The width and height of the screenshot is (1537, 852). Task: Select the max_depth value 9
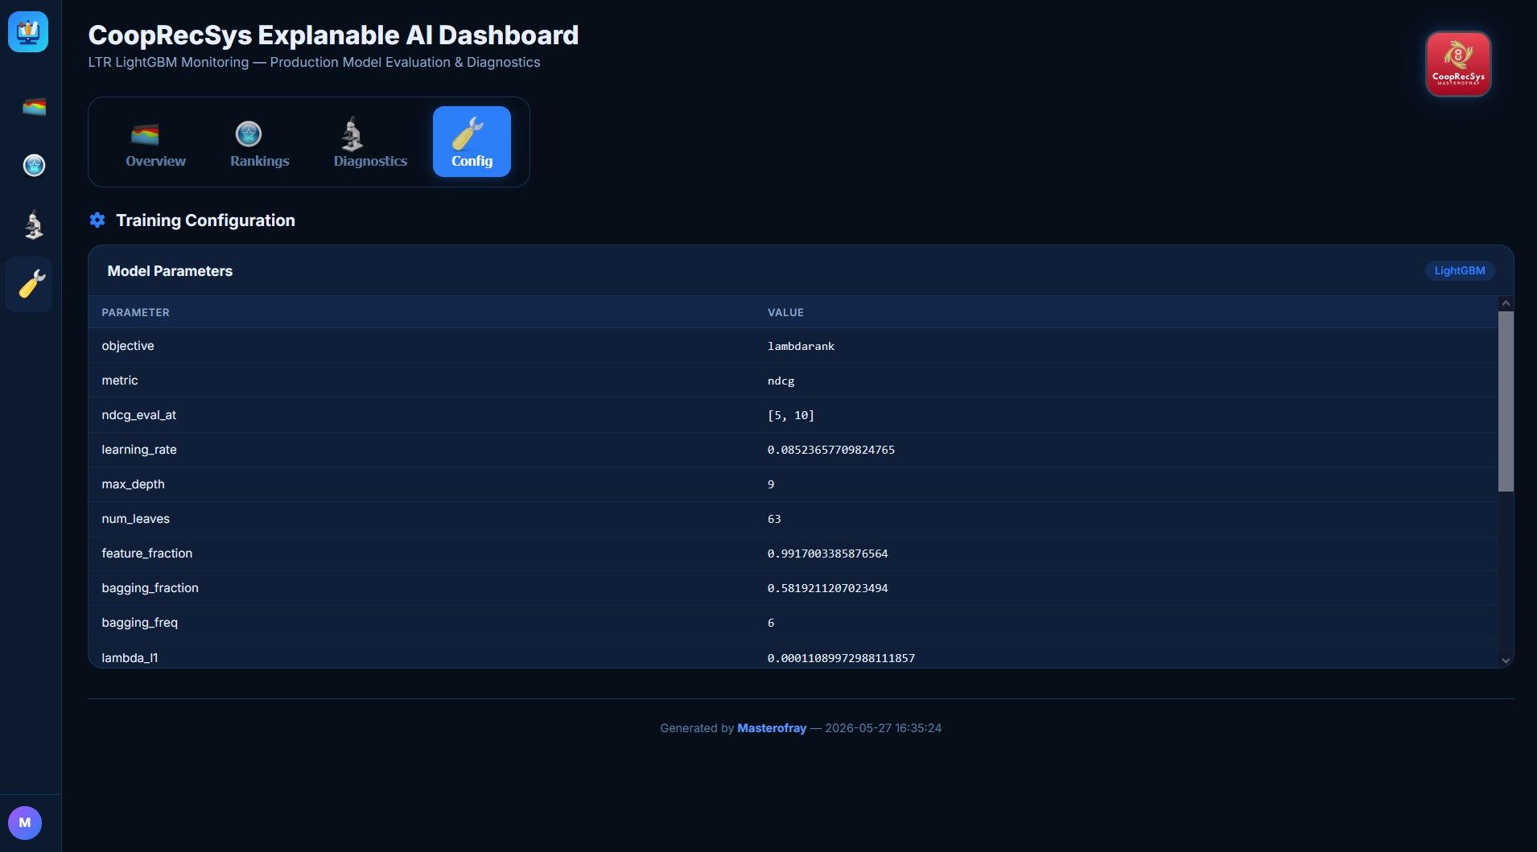point(771,484)
